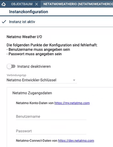Click the Benutzername muss angegeben sein error
This screenshot has width=113, height=147.
[x=38, y=49]
